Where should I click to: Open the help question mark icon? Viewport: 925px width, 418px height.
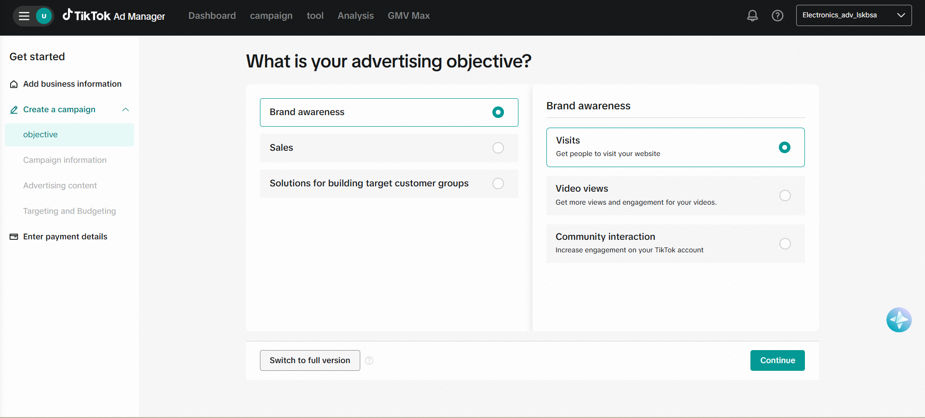point(777,16)
